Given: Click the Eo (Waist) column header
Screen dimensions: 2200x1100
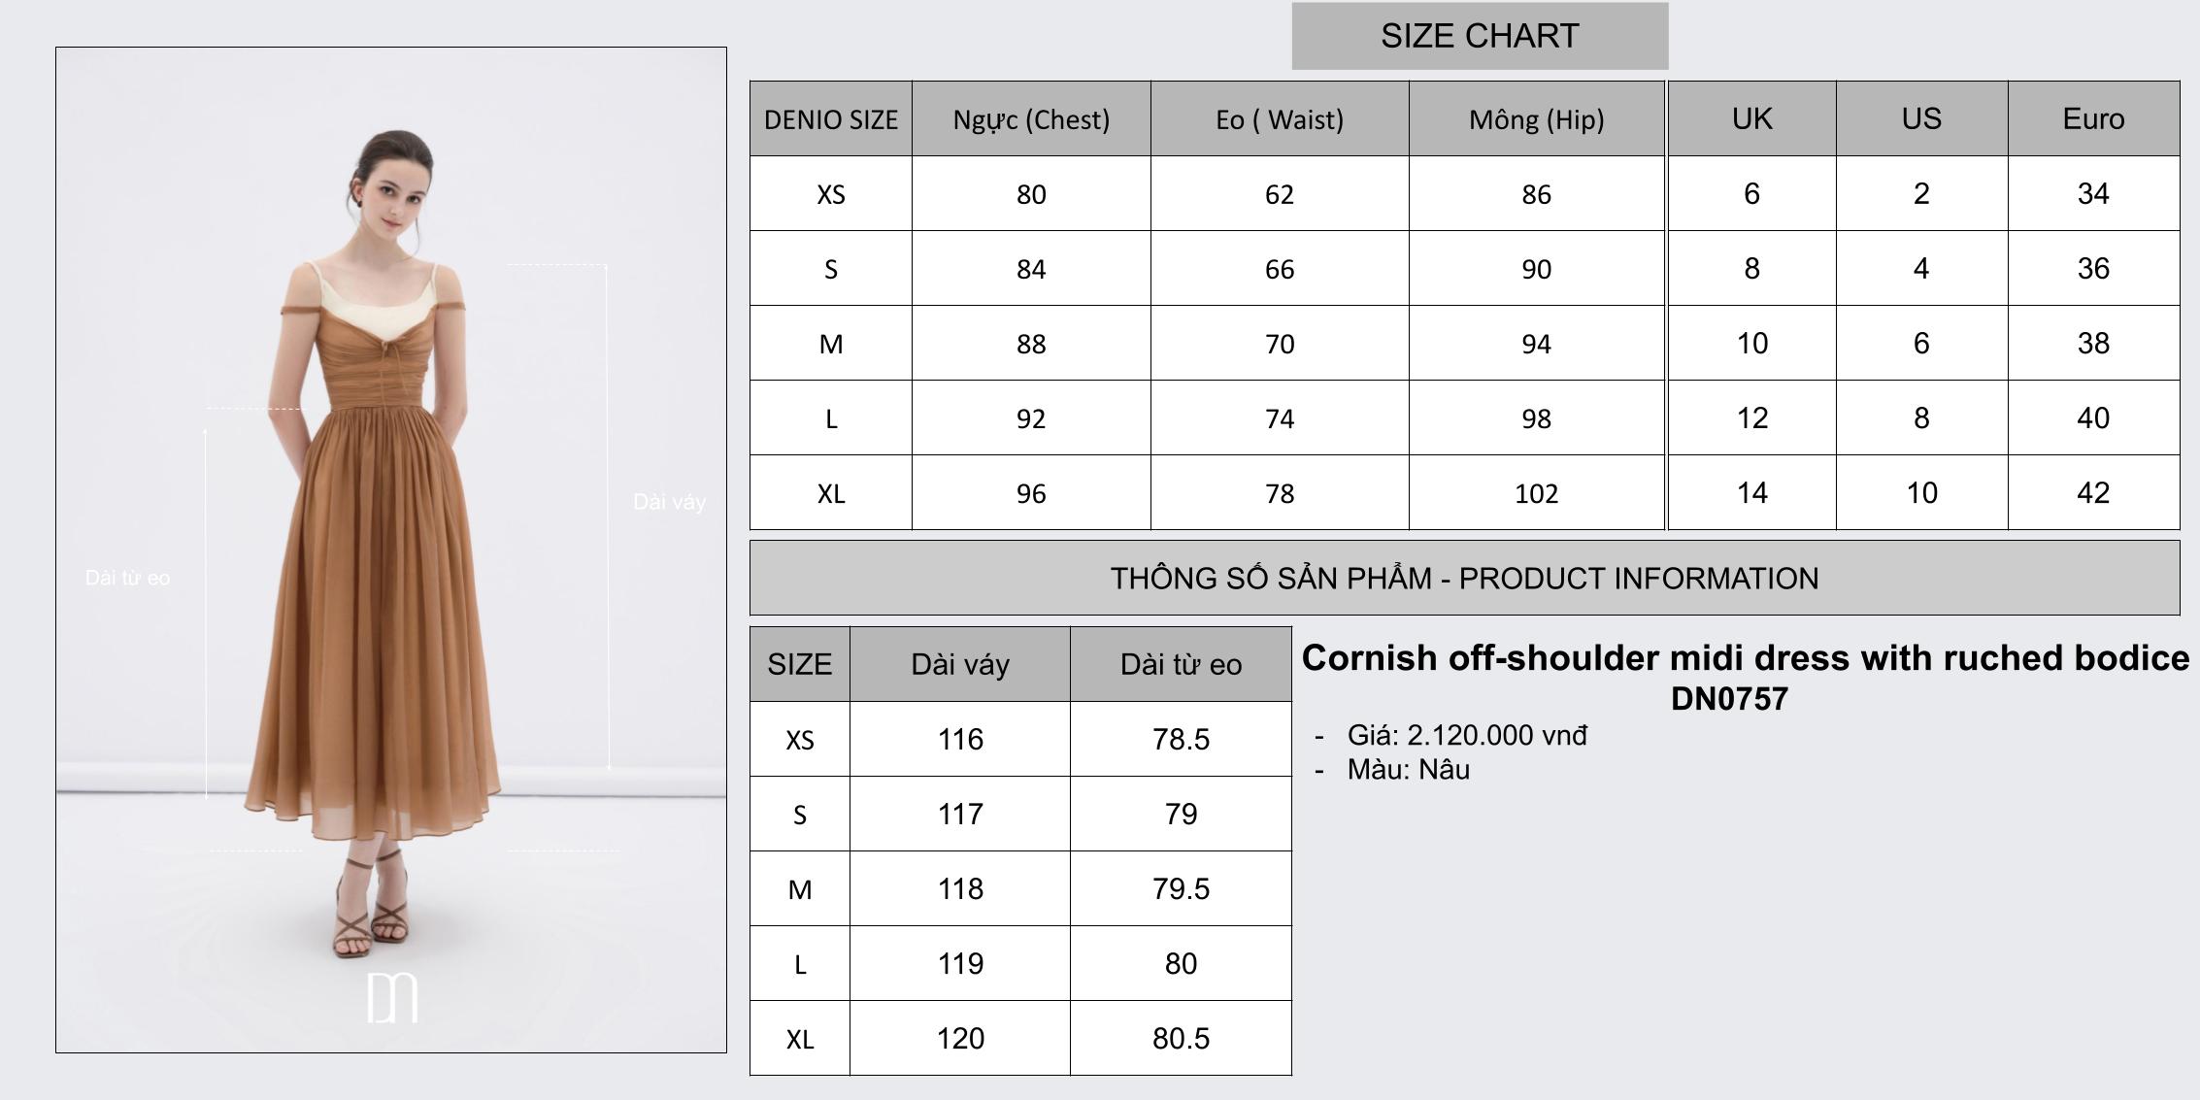Looking at the screenshot, I should pos(1280,119).
